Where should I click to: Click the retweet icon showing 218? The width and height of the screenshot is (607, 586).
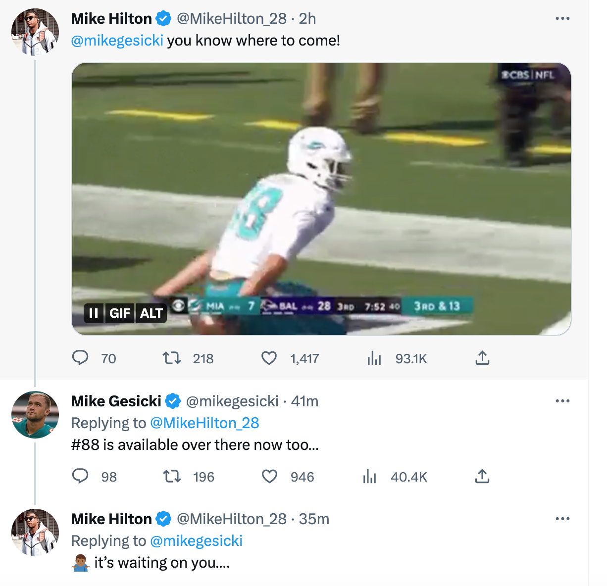tap(171, 358)
